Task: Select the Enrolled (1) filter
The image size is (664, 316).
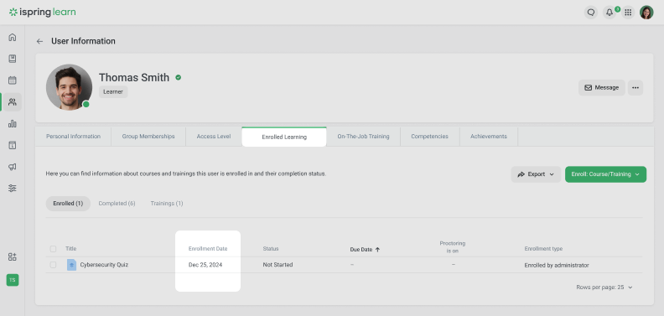Action: coord(68,204)
